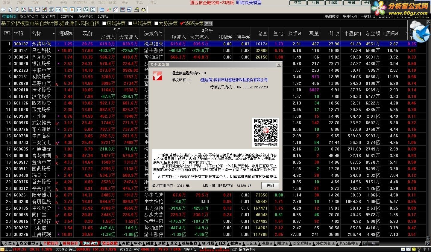The height and width of the screenshot is (252, 431).
Task: Click the yellow icon left of 上证 in status bar
Action: 2,249
